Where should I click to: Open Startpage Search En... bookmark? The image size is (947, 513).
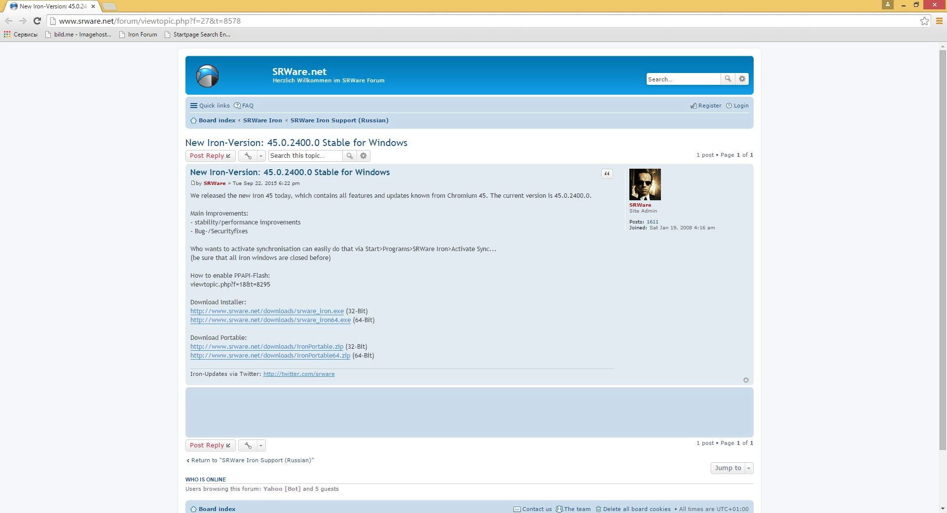point(197,35)
